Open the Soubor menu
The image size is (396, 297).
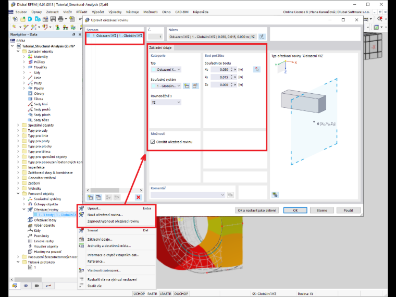pos(21,12)
